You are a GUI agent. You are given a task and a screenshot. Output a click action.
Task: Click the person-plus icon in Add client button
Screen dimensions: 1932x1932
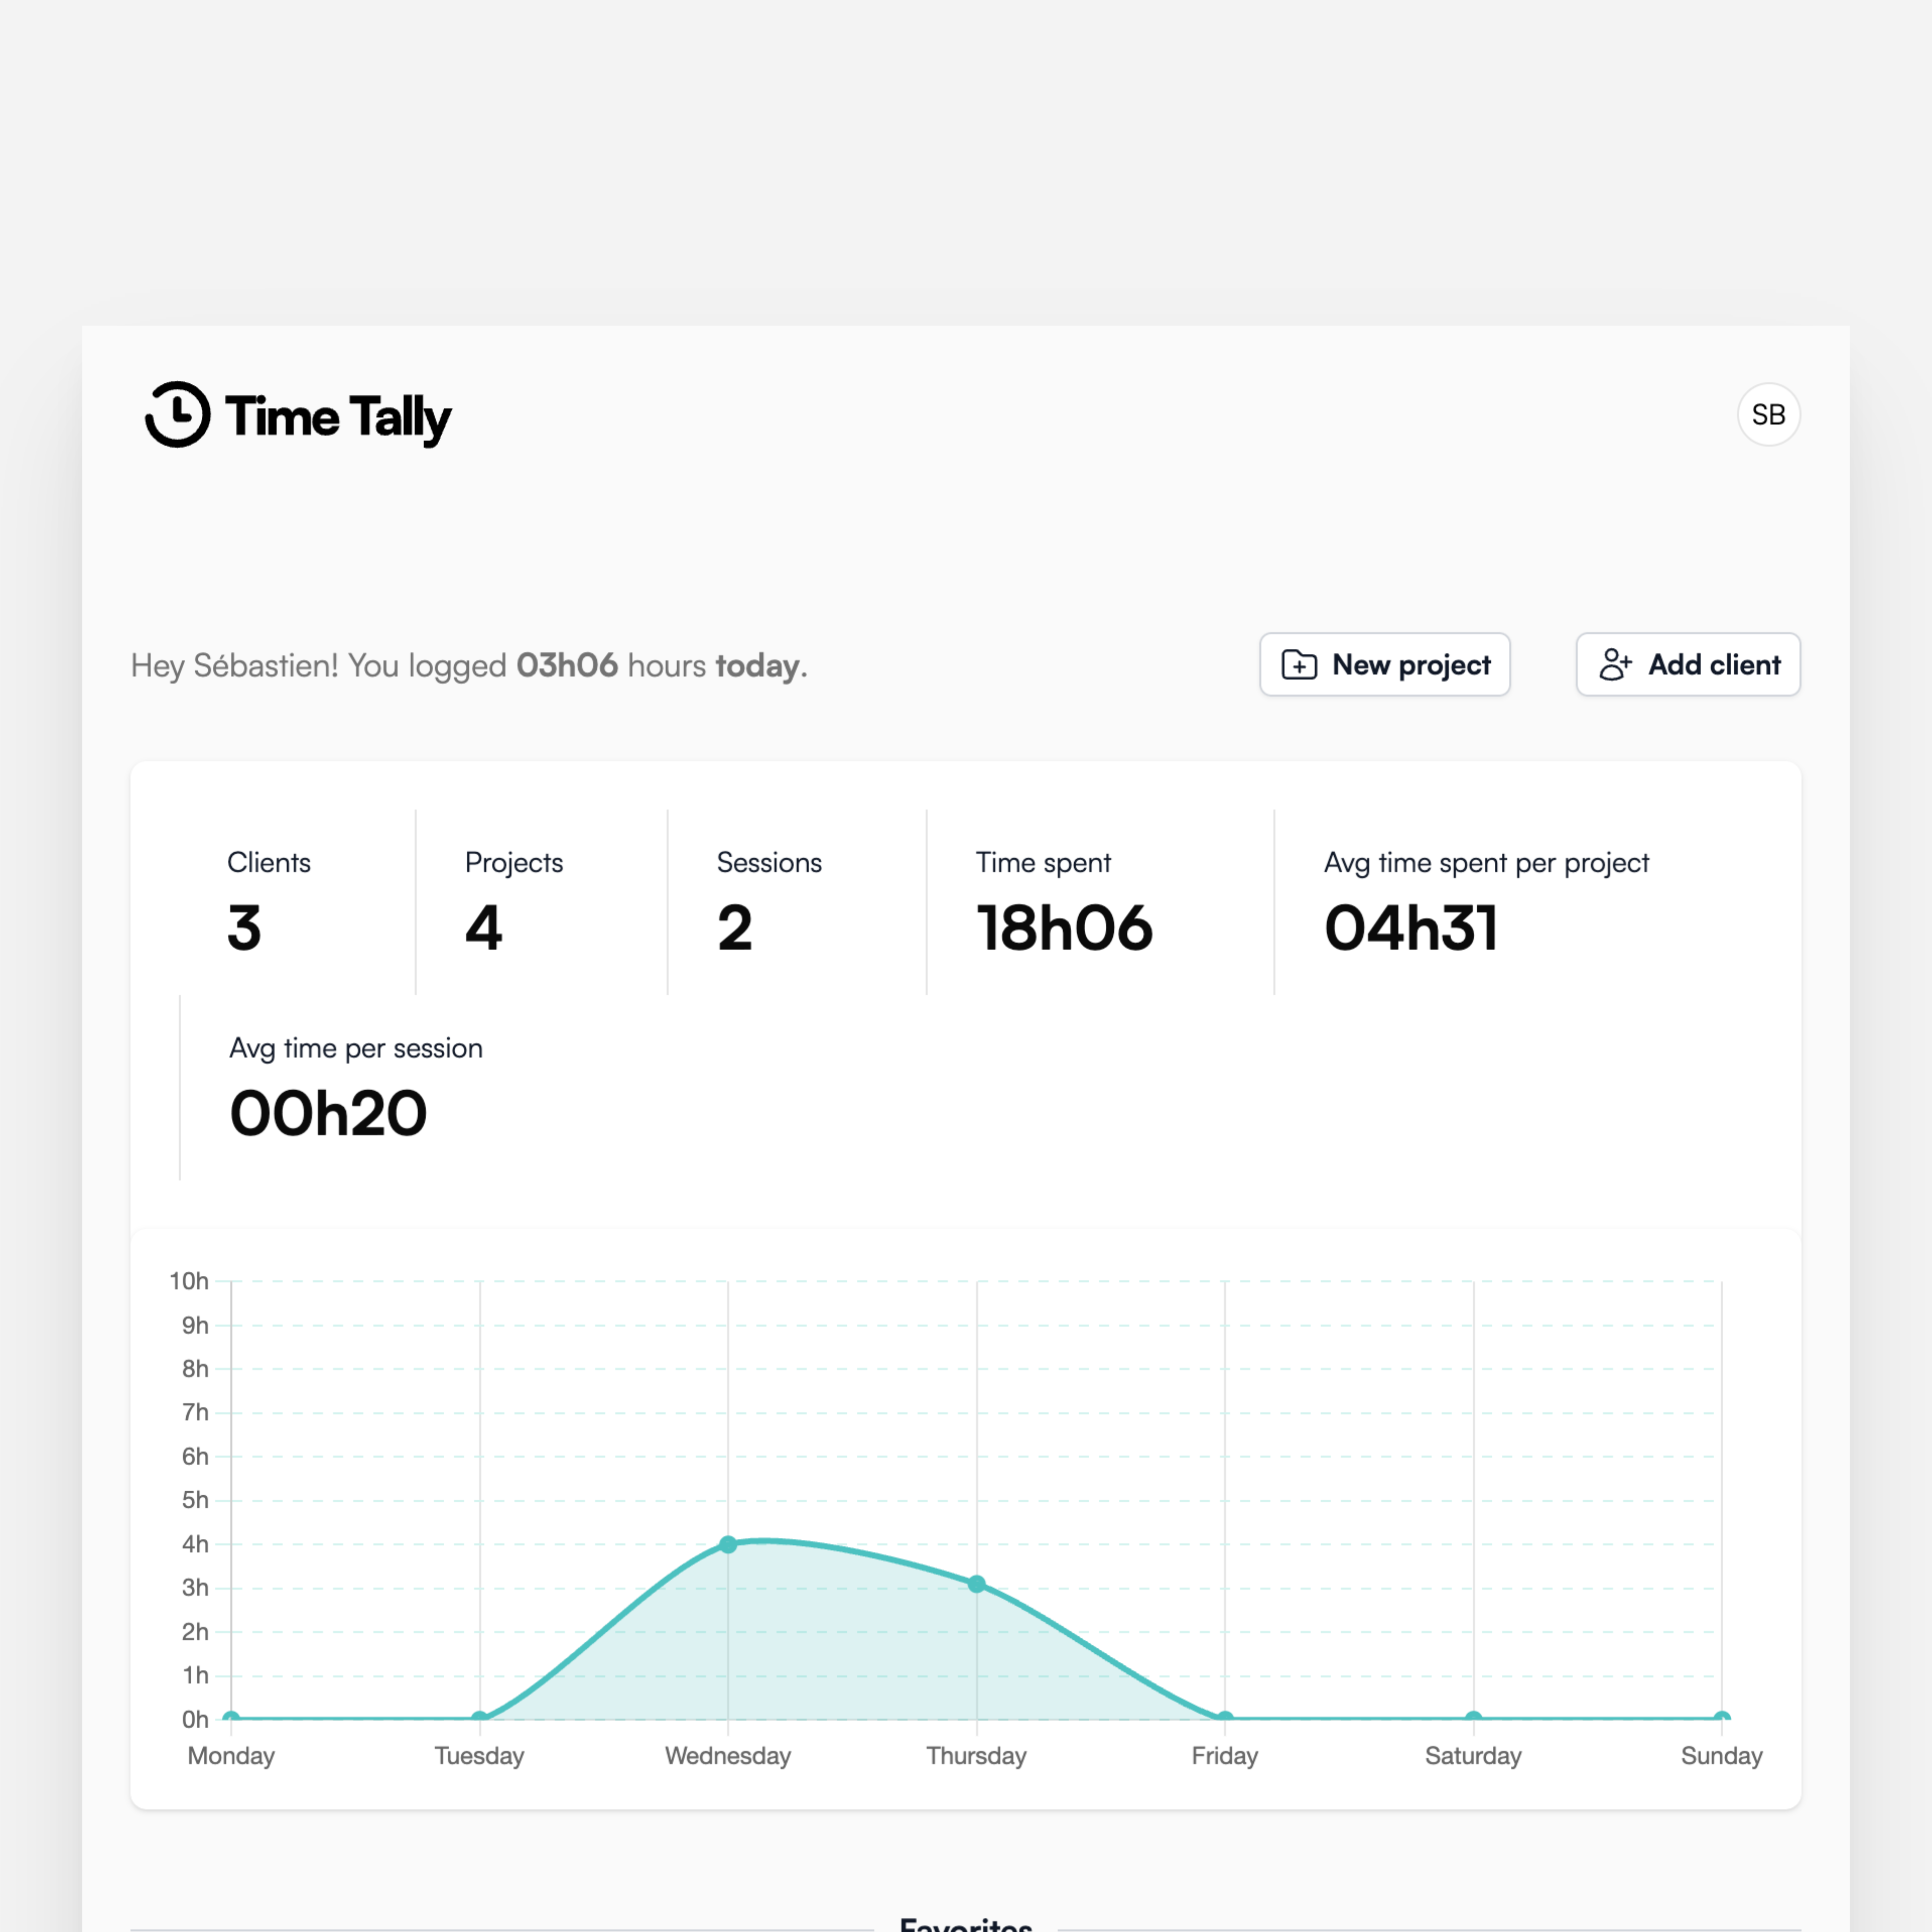coord(1614,664)
